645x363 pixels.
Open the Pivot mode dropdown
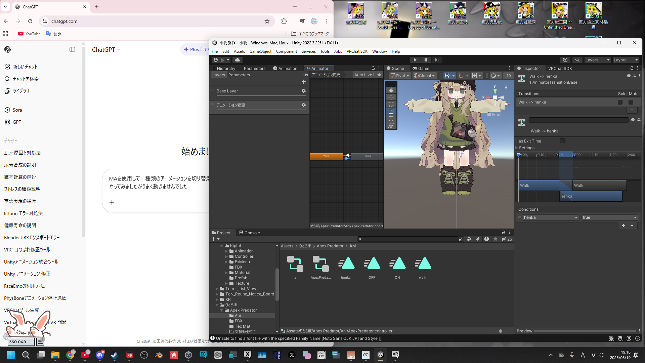400,76
